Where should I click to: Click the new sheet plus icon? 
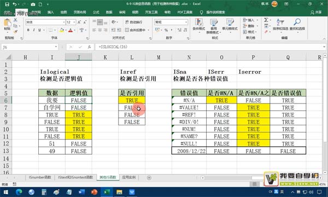click(149, 178)
